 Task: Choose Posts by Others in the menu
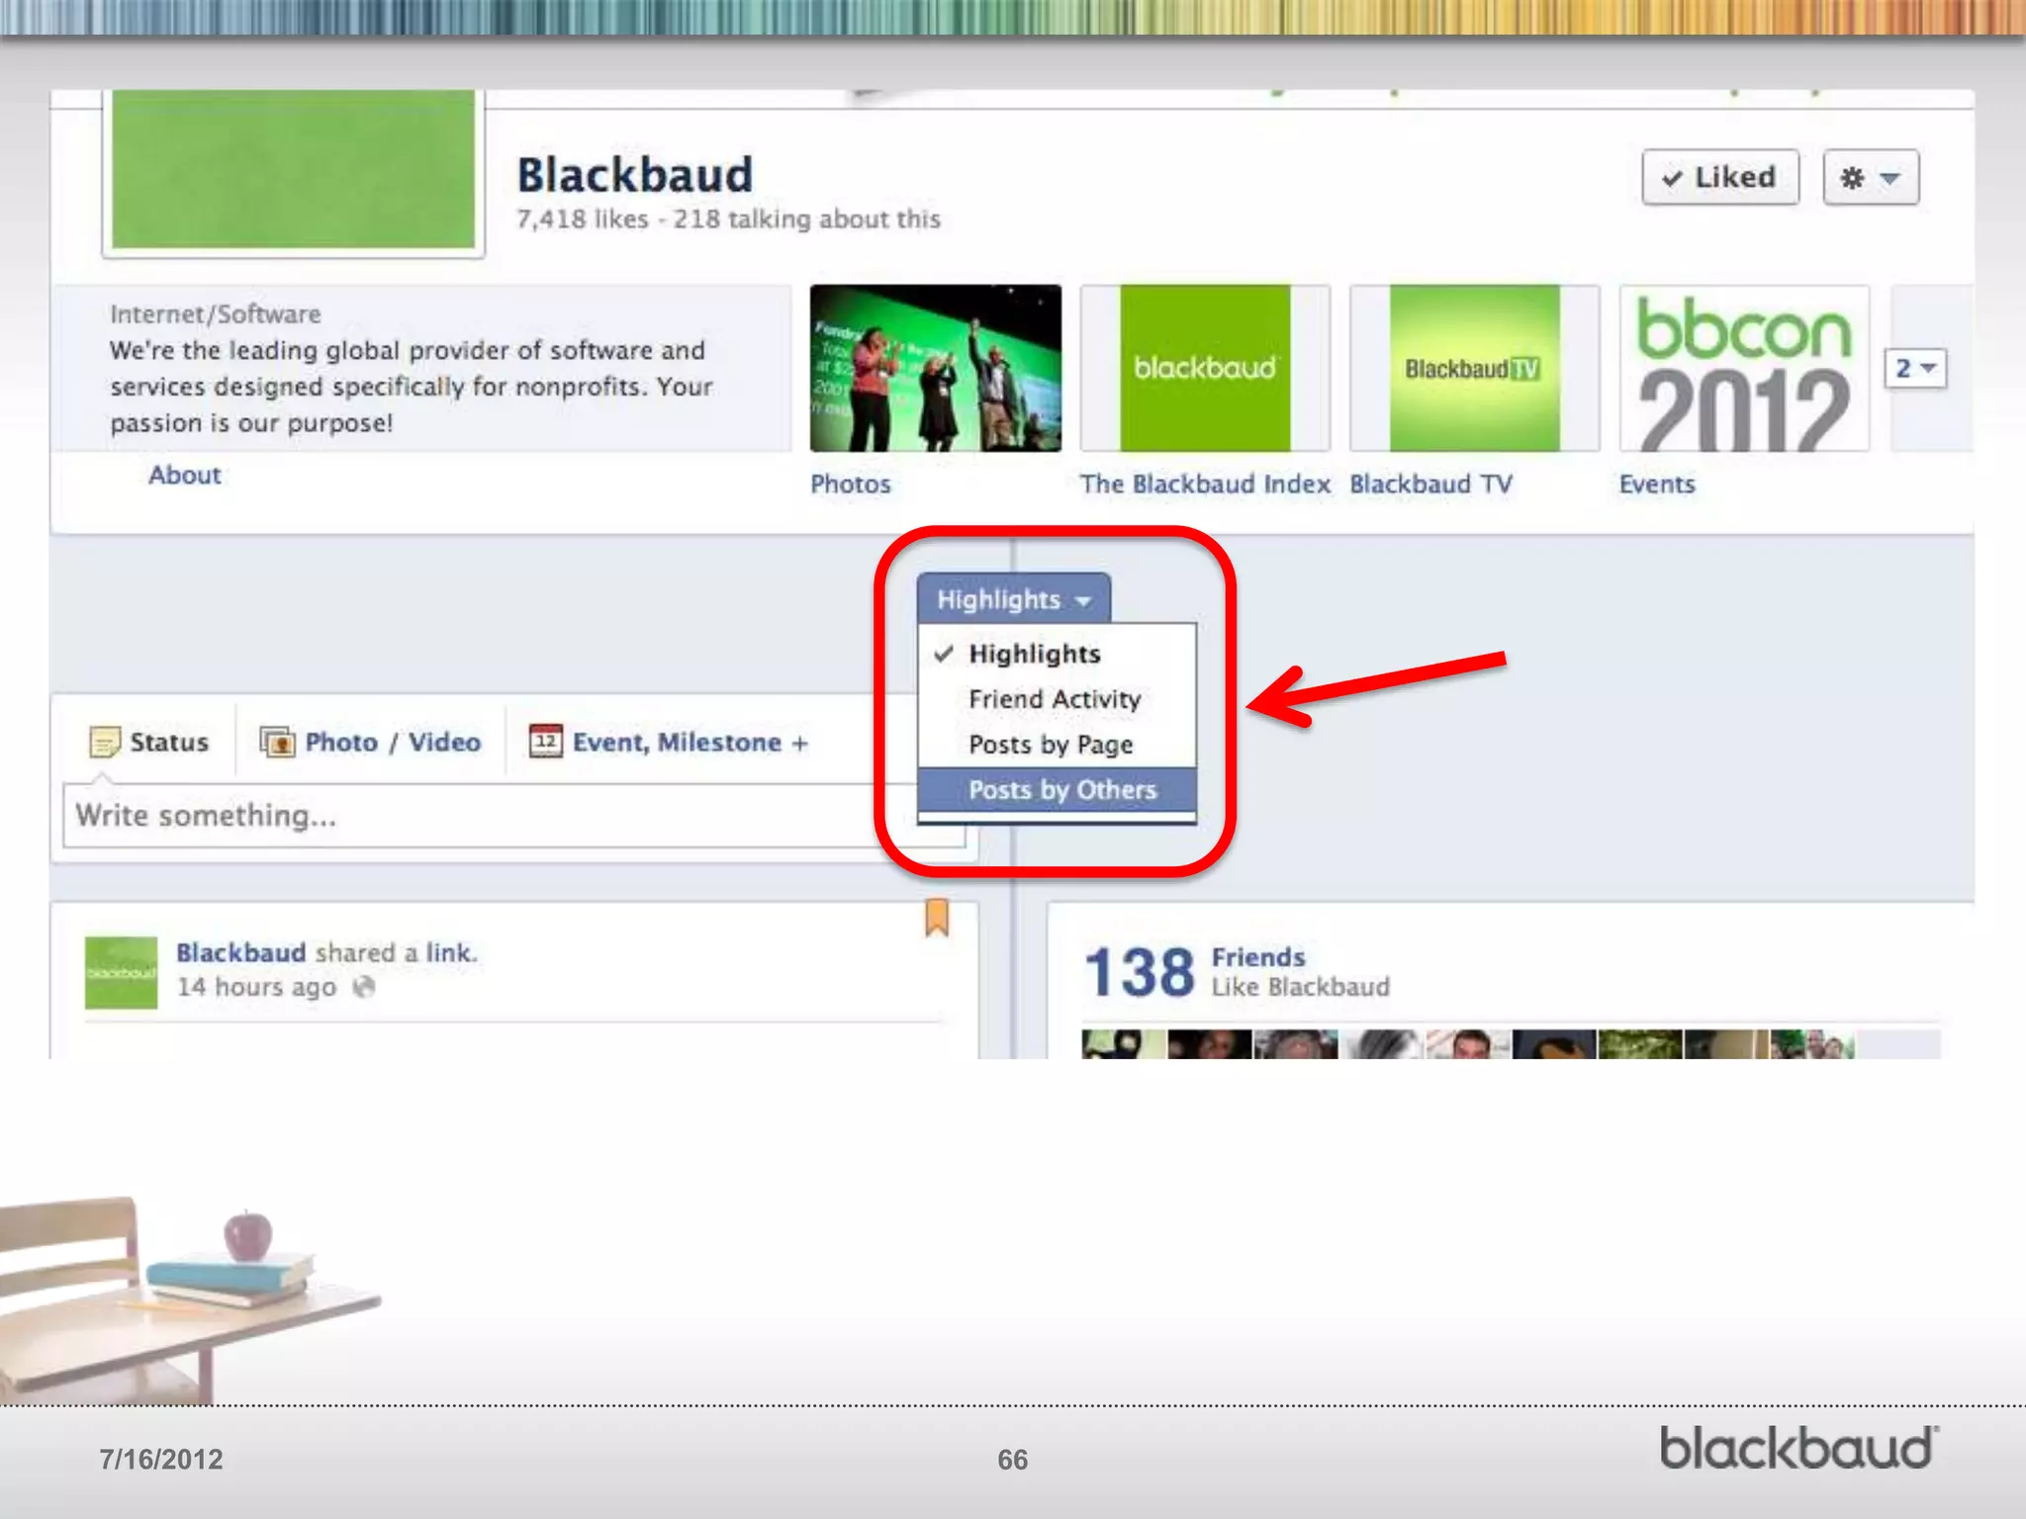coord(1061,790)
